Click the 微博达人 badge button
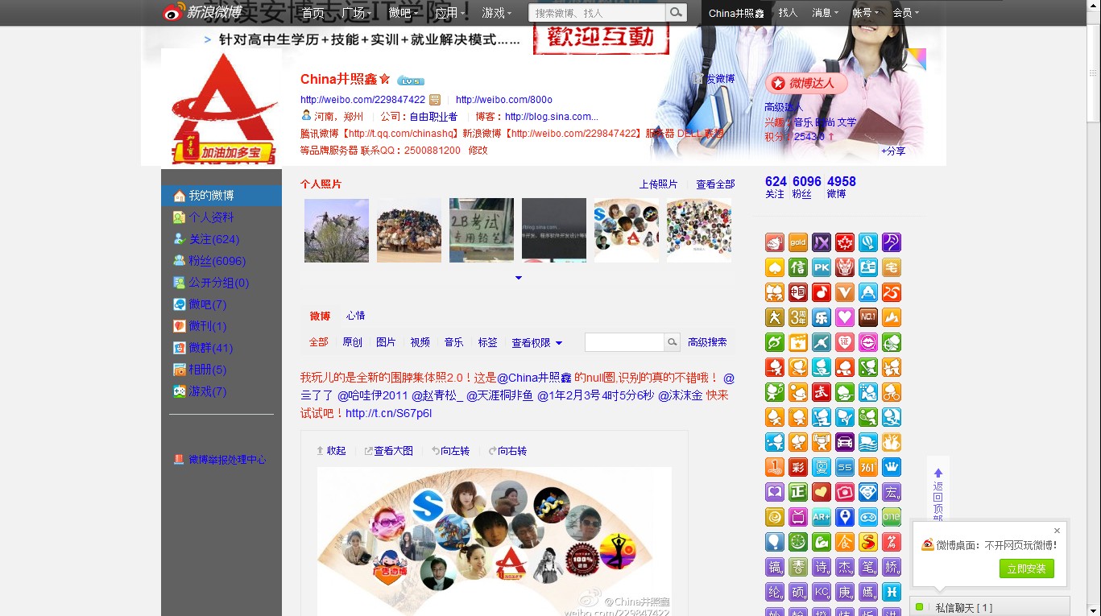This screenshot has width=1101, height=616. [805, 83]
